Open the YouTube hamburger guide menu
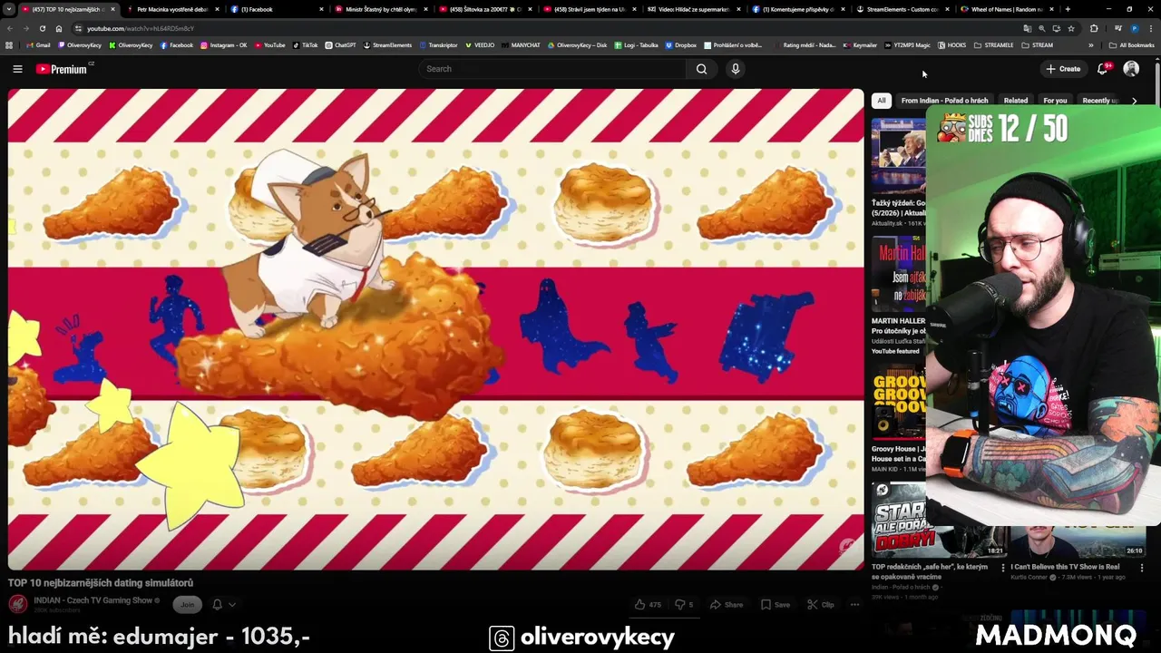This screenshot has height=653, width=1161. tap(17, 69)
